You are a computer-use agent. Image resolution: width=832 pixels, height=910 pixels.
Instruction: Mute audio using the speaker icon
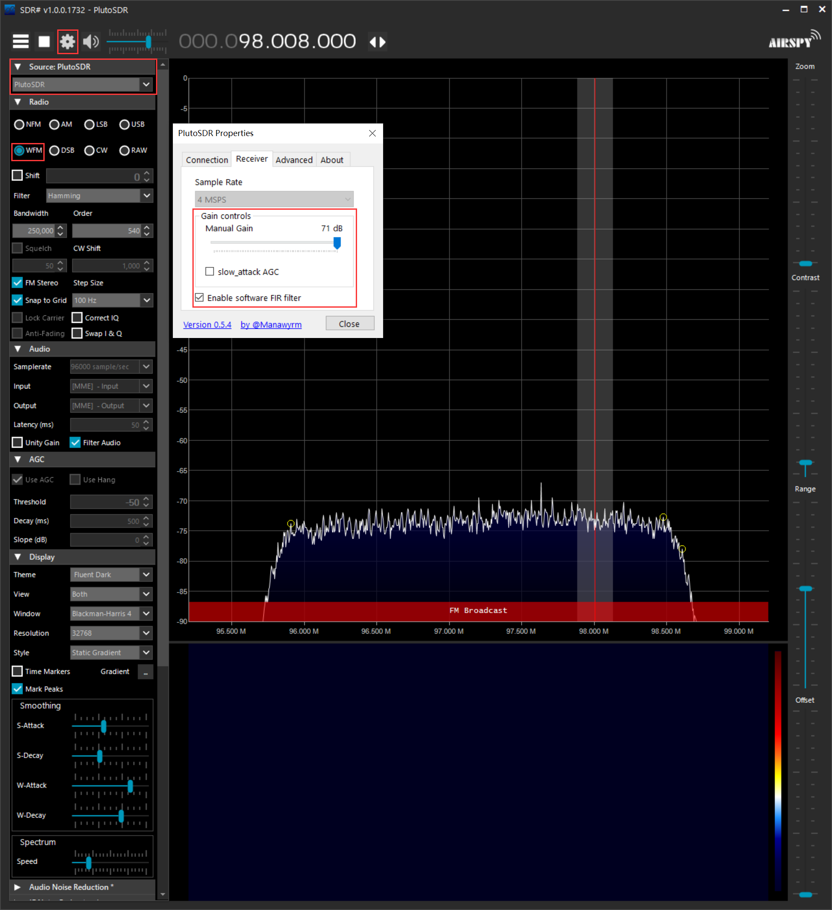coord(91,42)
